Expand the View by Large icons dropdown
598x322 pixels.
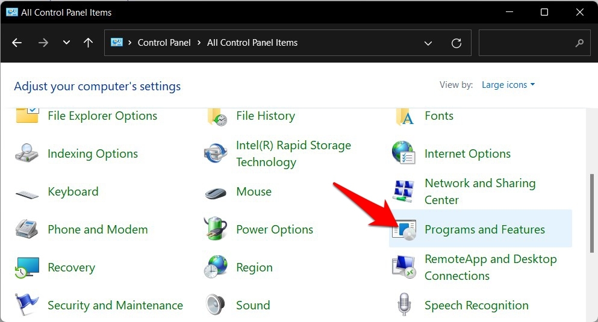[x=508, y=85]
